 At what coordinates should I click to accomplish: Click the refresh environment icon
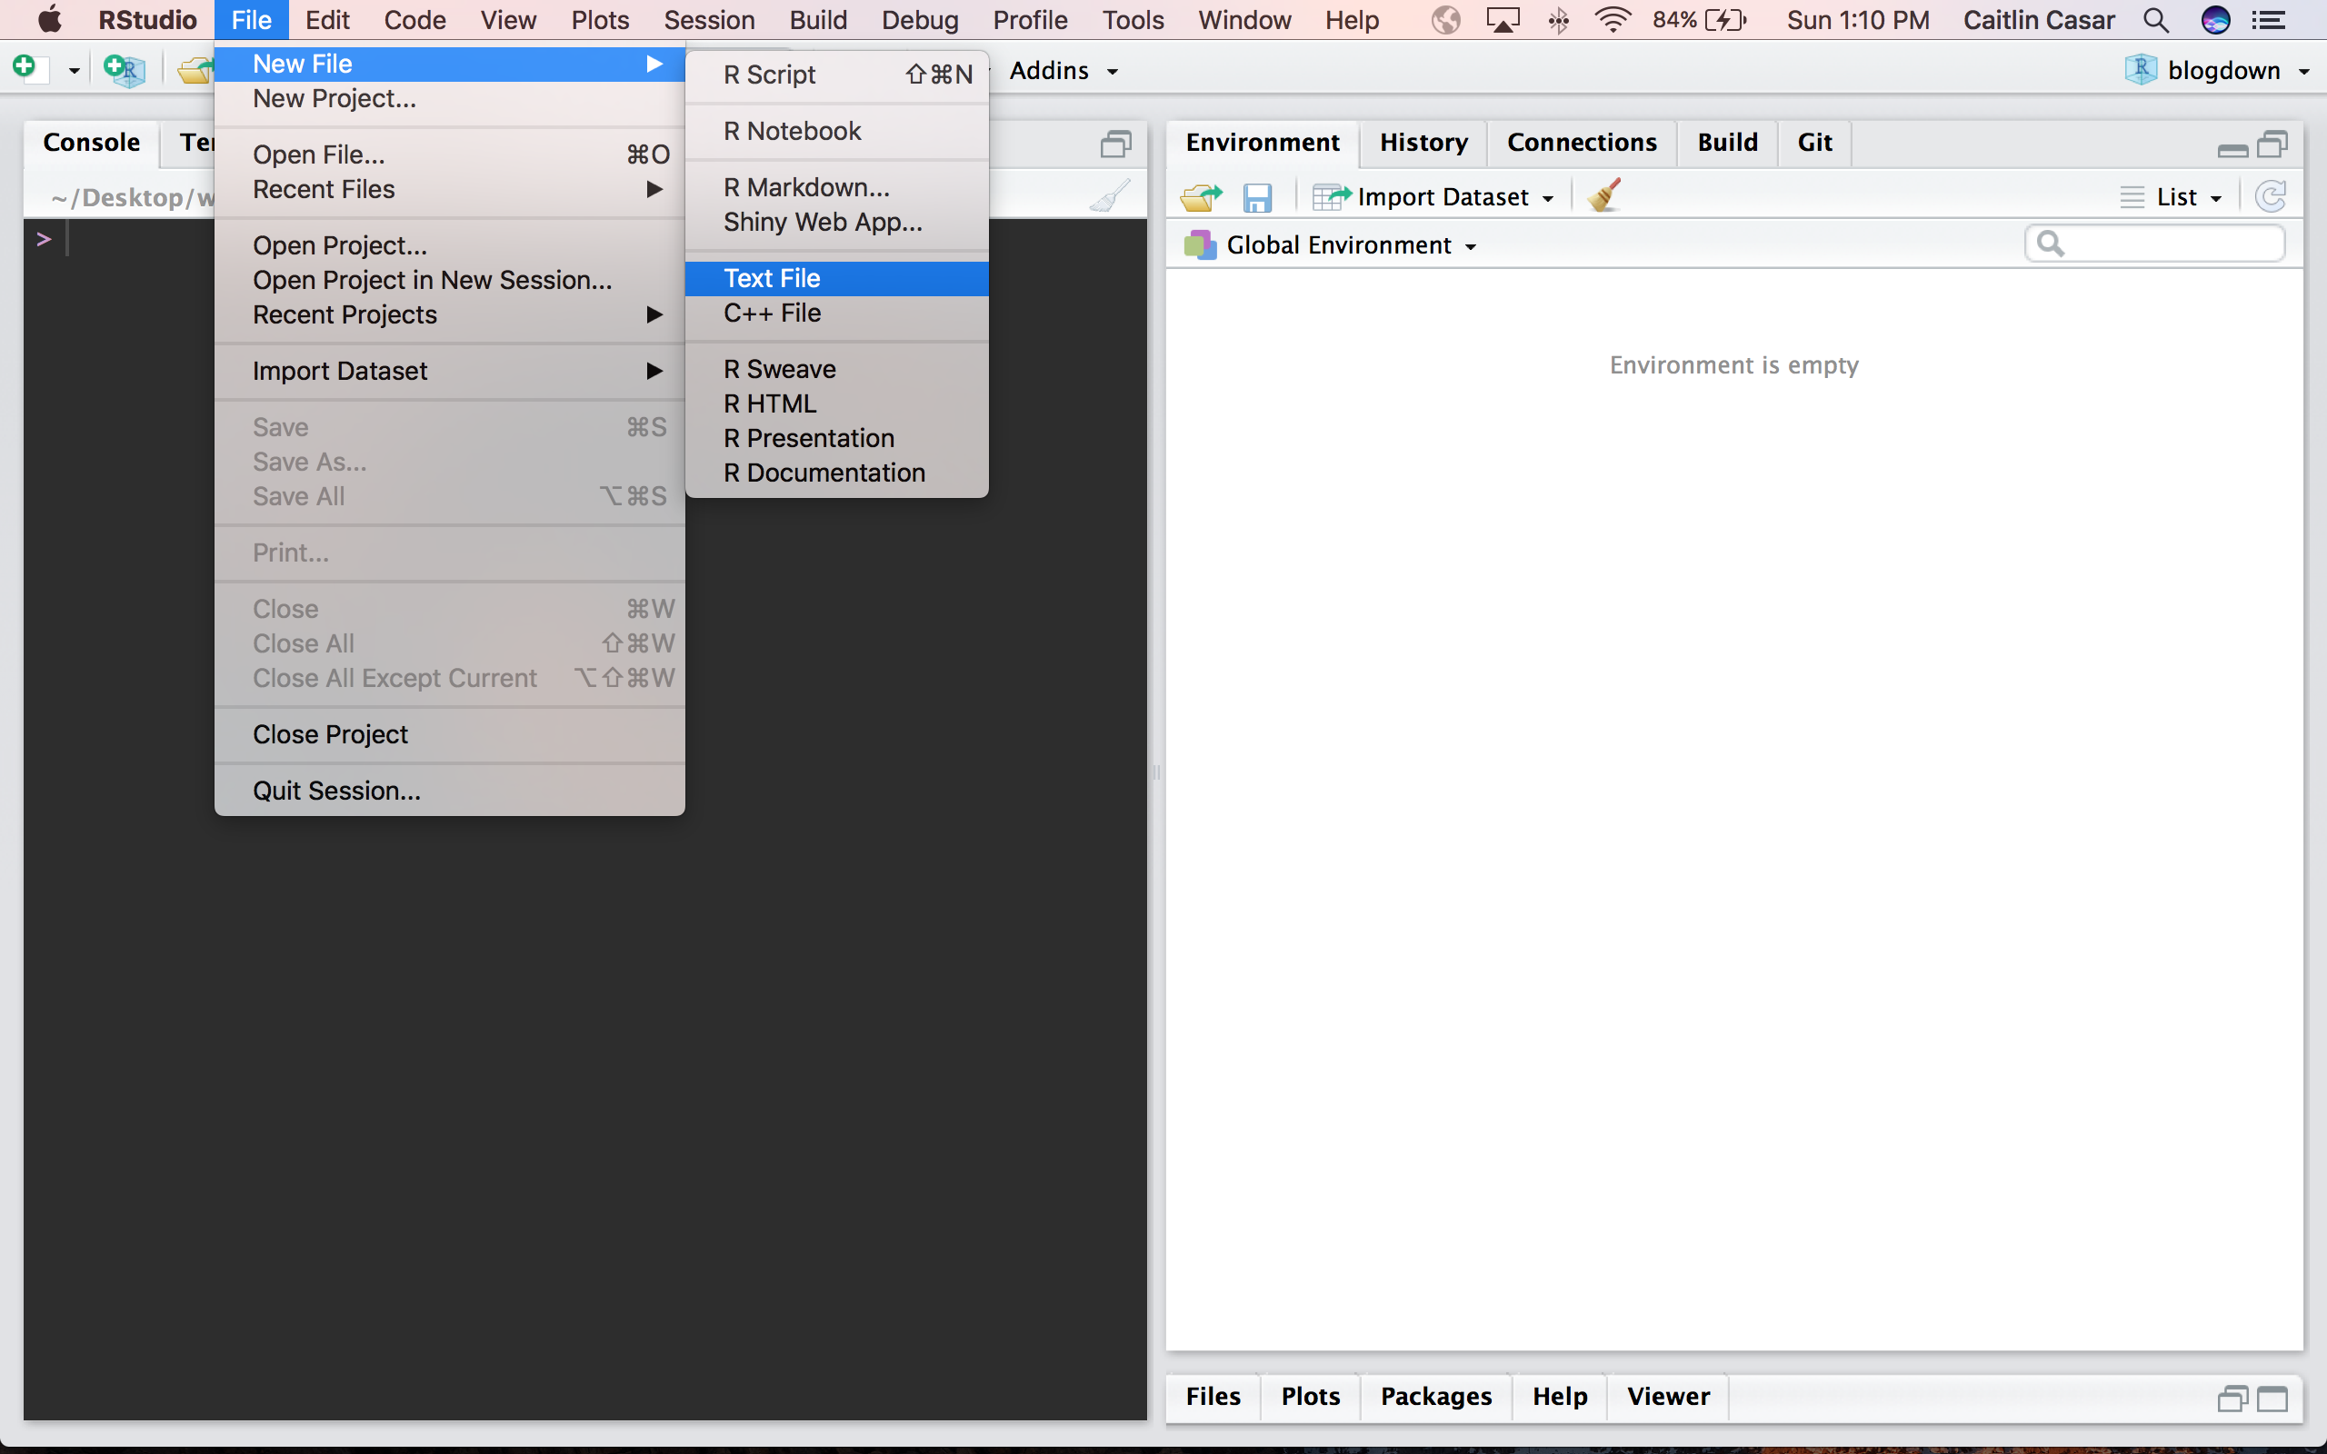click(2272, 197)
